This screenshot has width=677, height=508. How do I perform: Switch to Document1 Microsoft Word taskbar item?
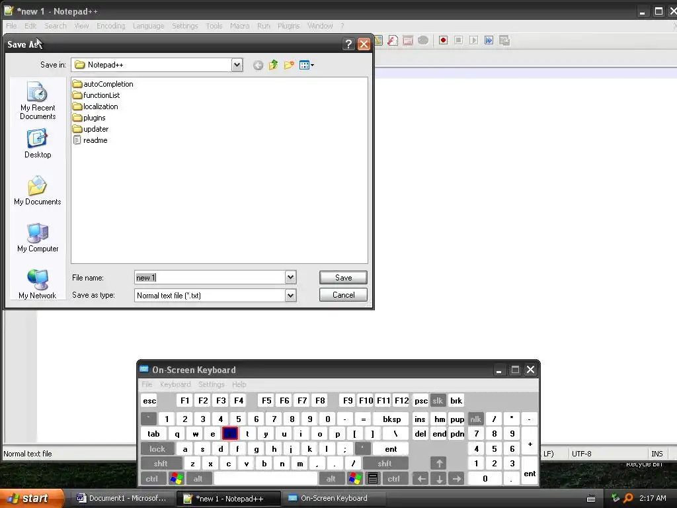click(122, 498)
